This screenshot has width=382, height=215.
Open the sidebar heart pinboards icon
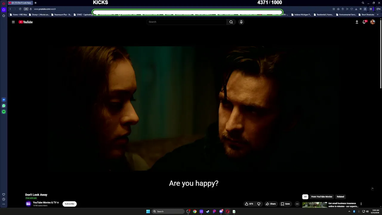click(x=4, y=194)
